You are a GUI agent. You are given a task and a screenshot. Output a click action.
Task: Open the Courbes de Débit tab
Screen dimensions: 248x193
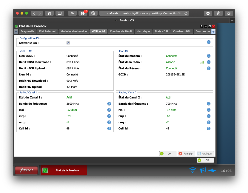(x=121, y=31)
